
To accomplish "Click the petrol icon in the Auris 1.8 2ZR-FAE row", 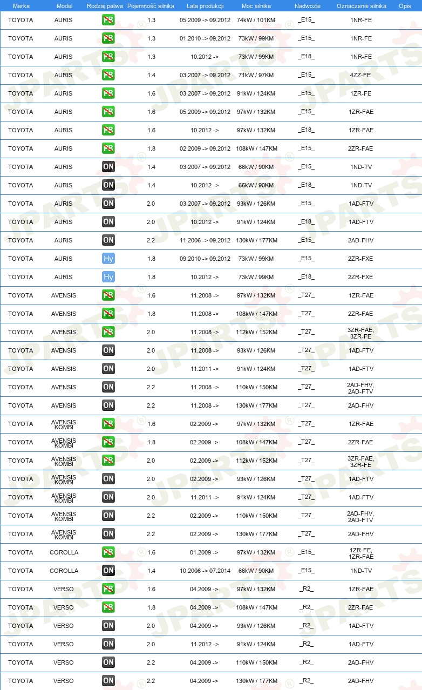I will [108, 148].
